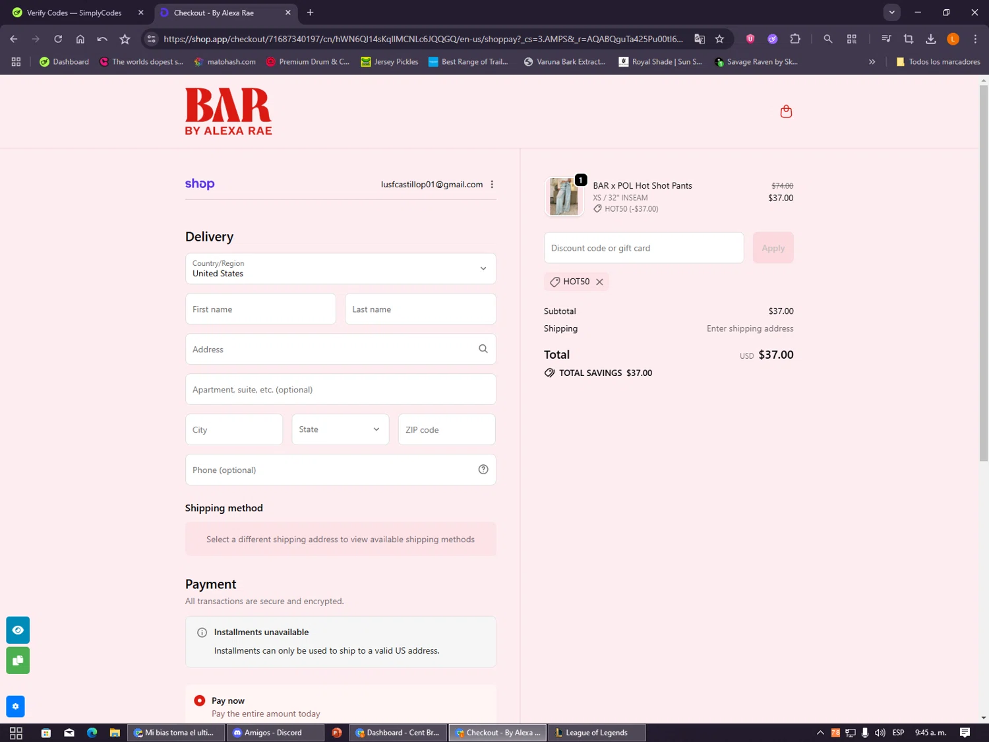Image resolution: width=989 pixels, height=742 pixels.
Task: Open the browser three-dot main menu
Action: pyautogui.click(x=975, y=39)
